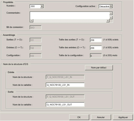Click the Commentaire scroll up arrow
The width and height of the screenshot is (134, 121).
[x=111, y=13]
